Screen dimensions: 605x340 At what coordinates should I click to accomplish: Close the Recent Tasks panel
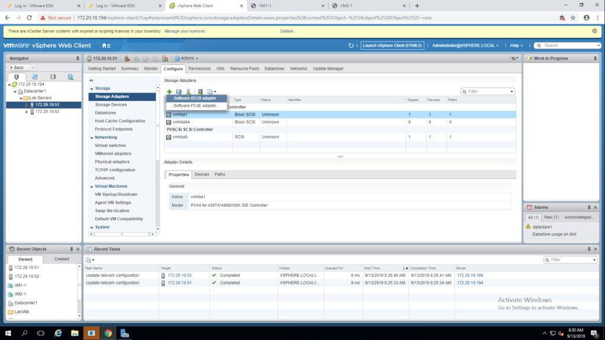click(597, 249)
